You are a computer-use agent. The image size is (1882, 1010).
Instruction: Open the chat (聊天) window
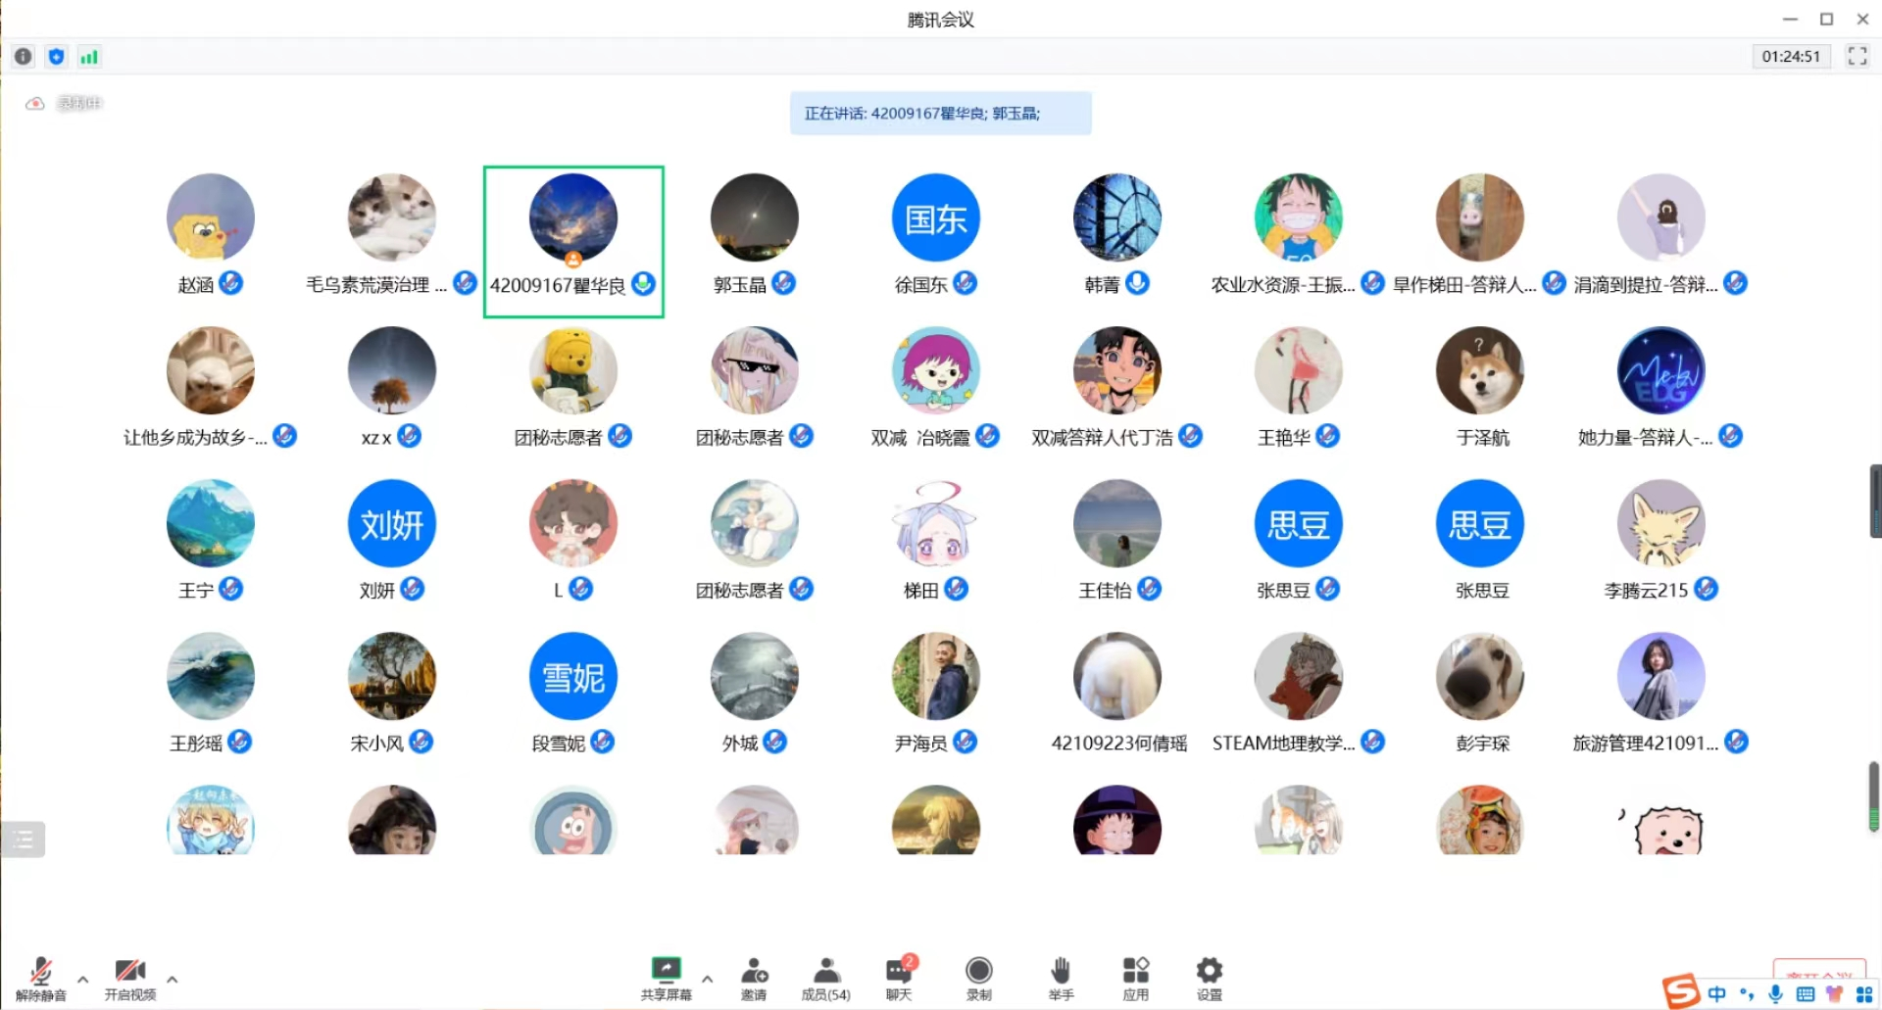(899, 978)
